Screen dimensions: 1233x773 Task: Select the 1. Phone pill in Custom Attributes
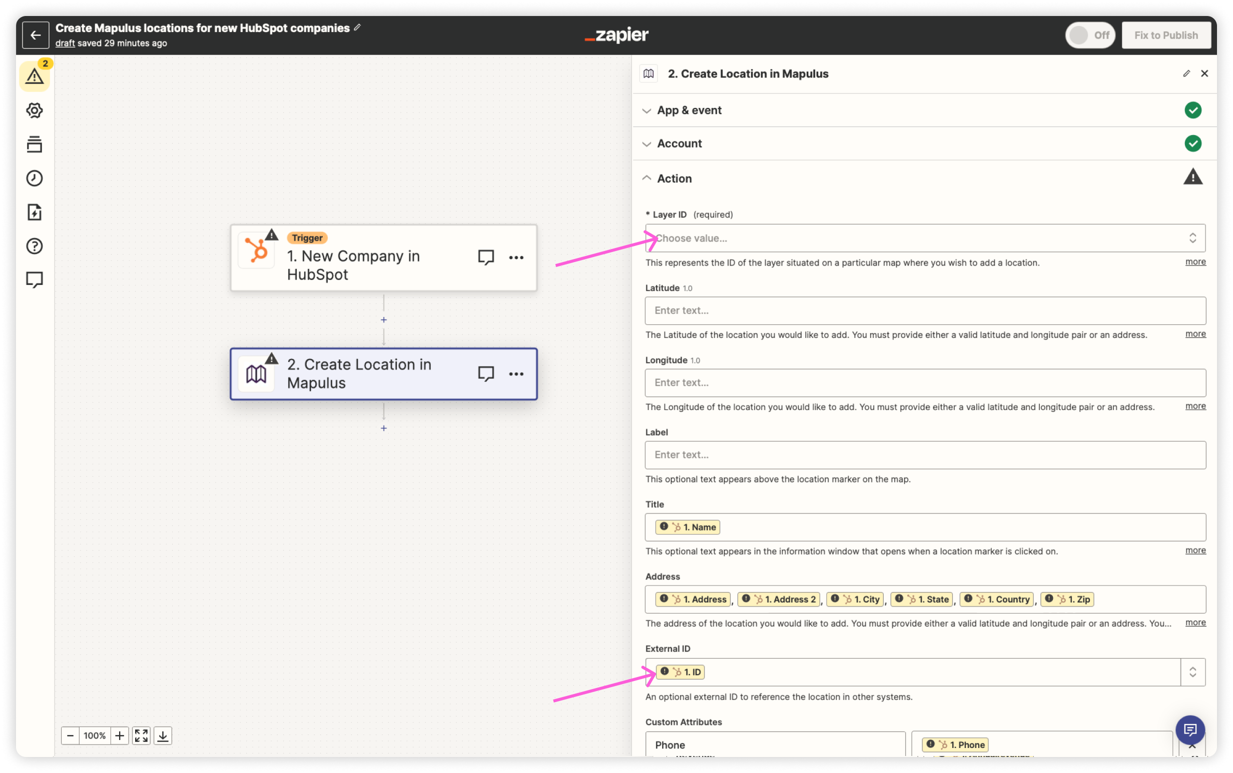point(955,744)
